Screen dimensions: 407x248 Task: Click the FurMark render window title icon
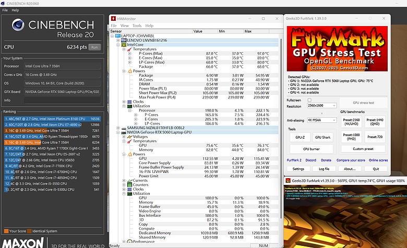point(288,181)
